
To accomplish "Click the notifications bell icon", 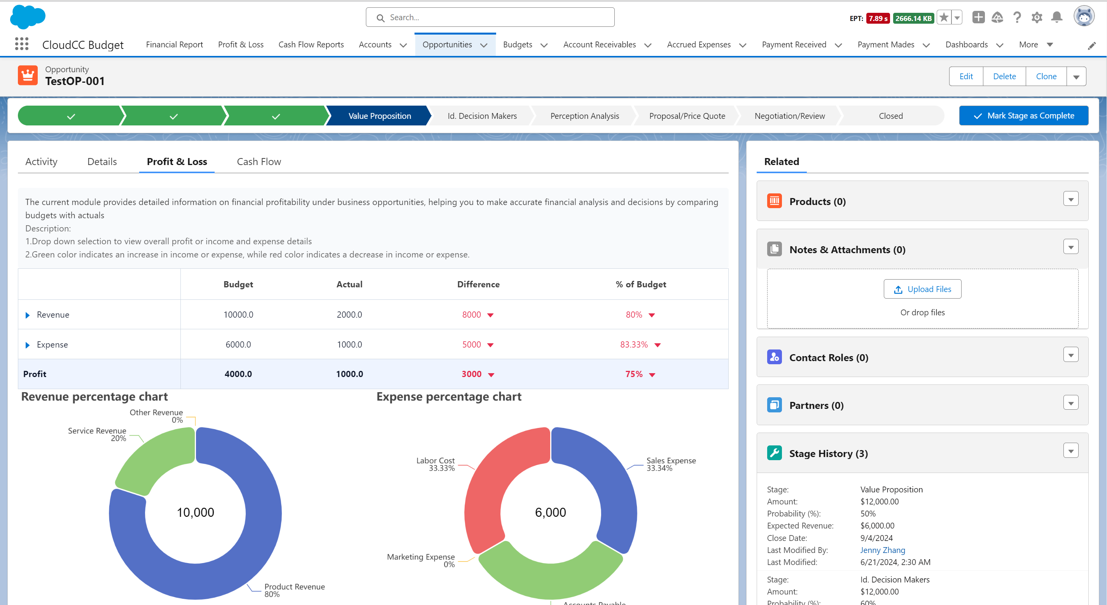I will (x=1057, y=17).
